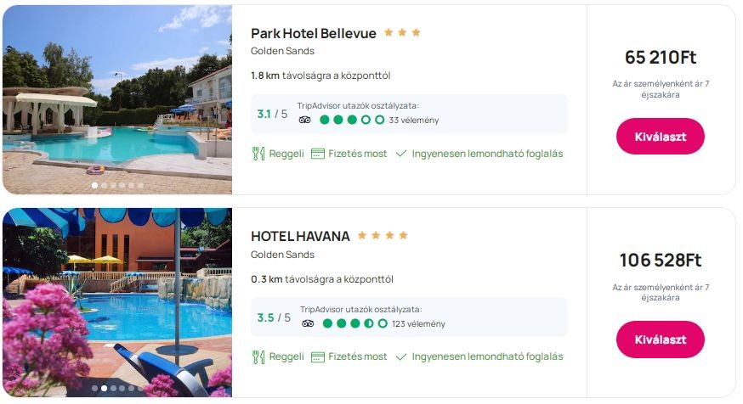
Task: Click the free cancellation checkmark for Park Hotel Bellevue
Action: 401,154
